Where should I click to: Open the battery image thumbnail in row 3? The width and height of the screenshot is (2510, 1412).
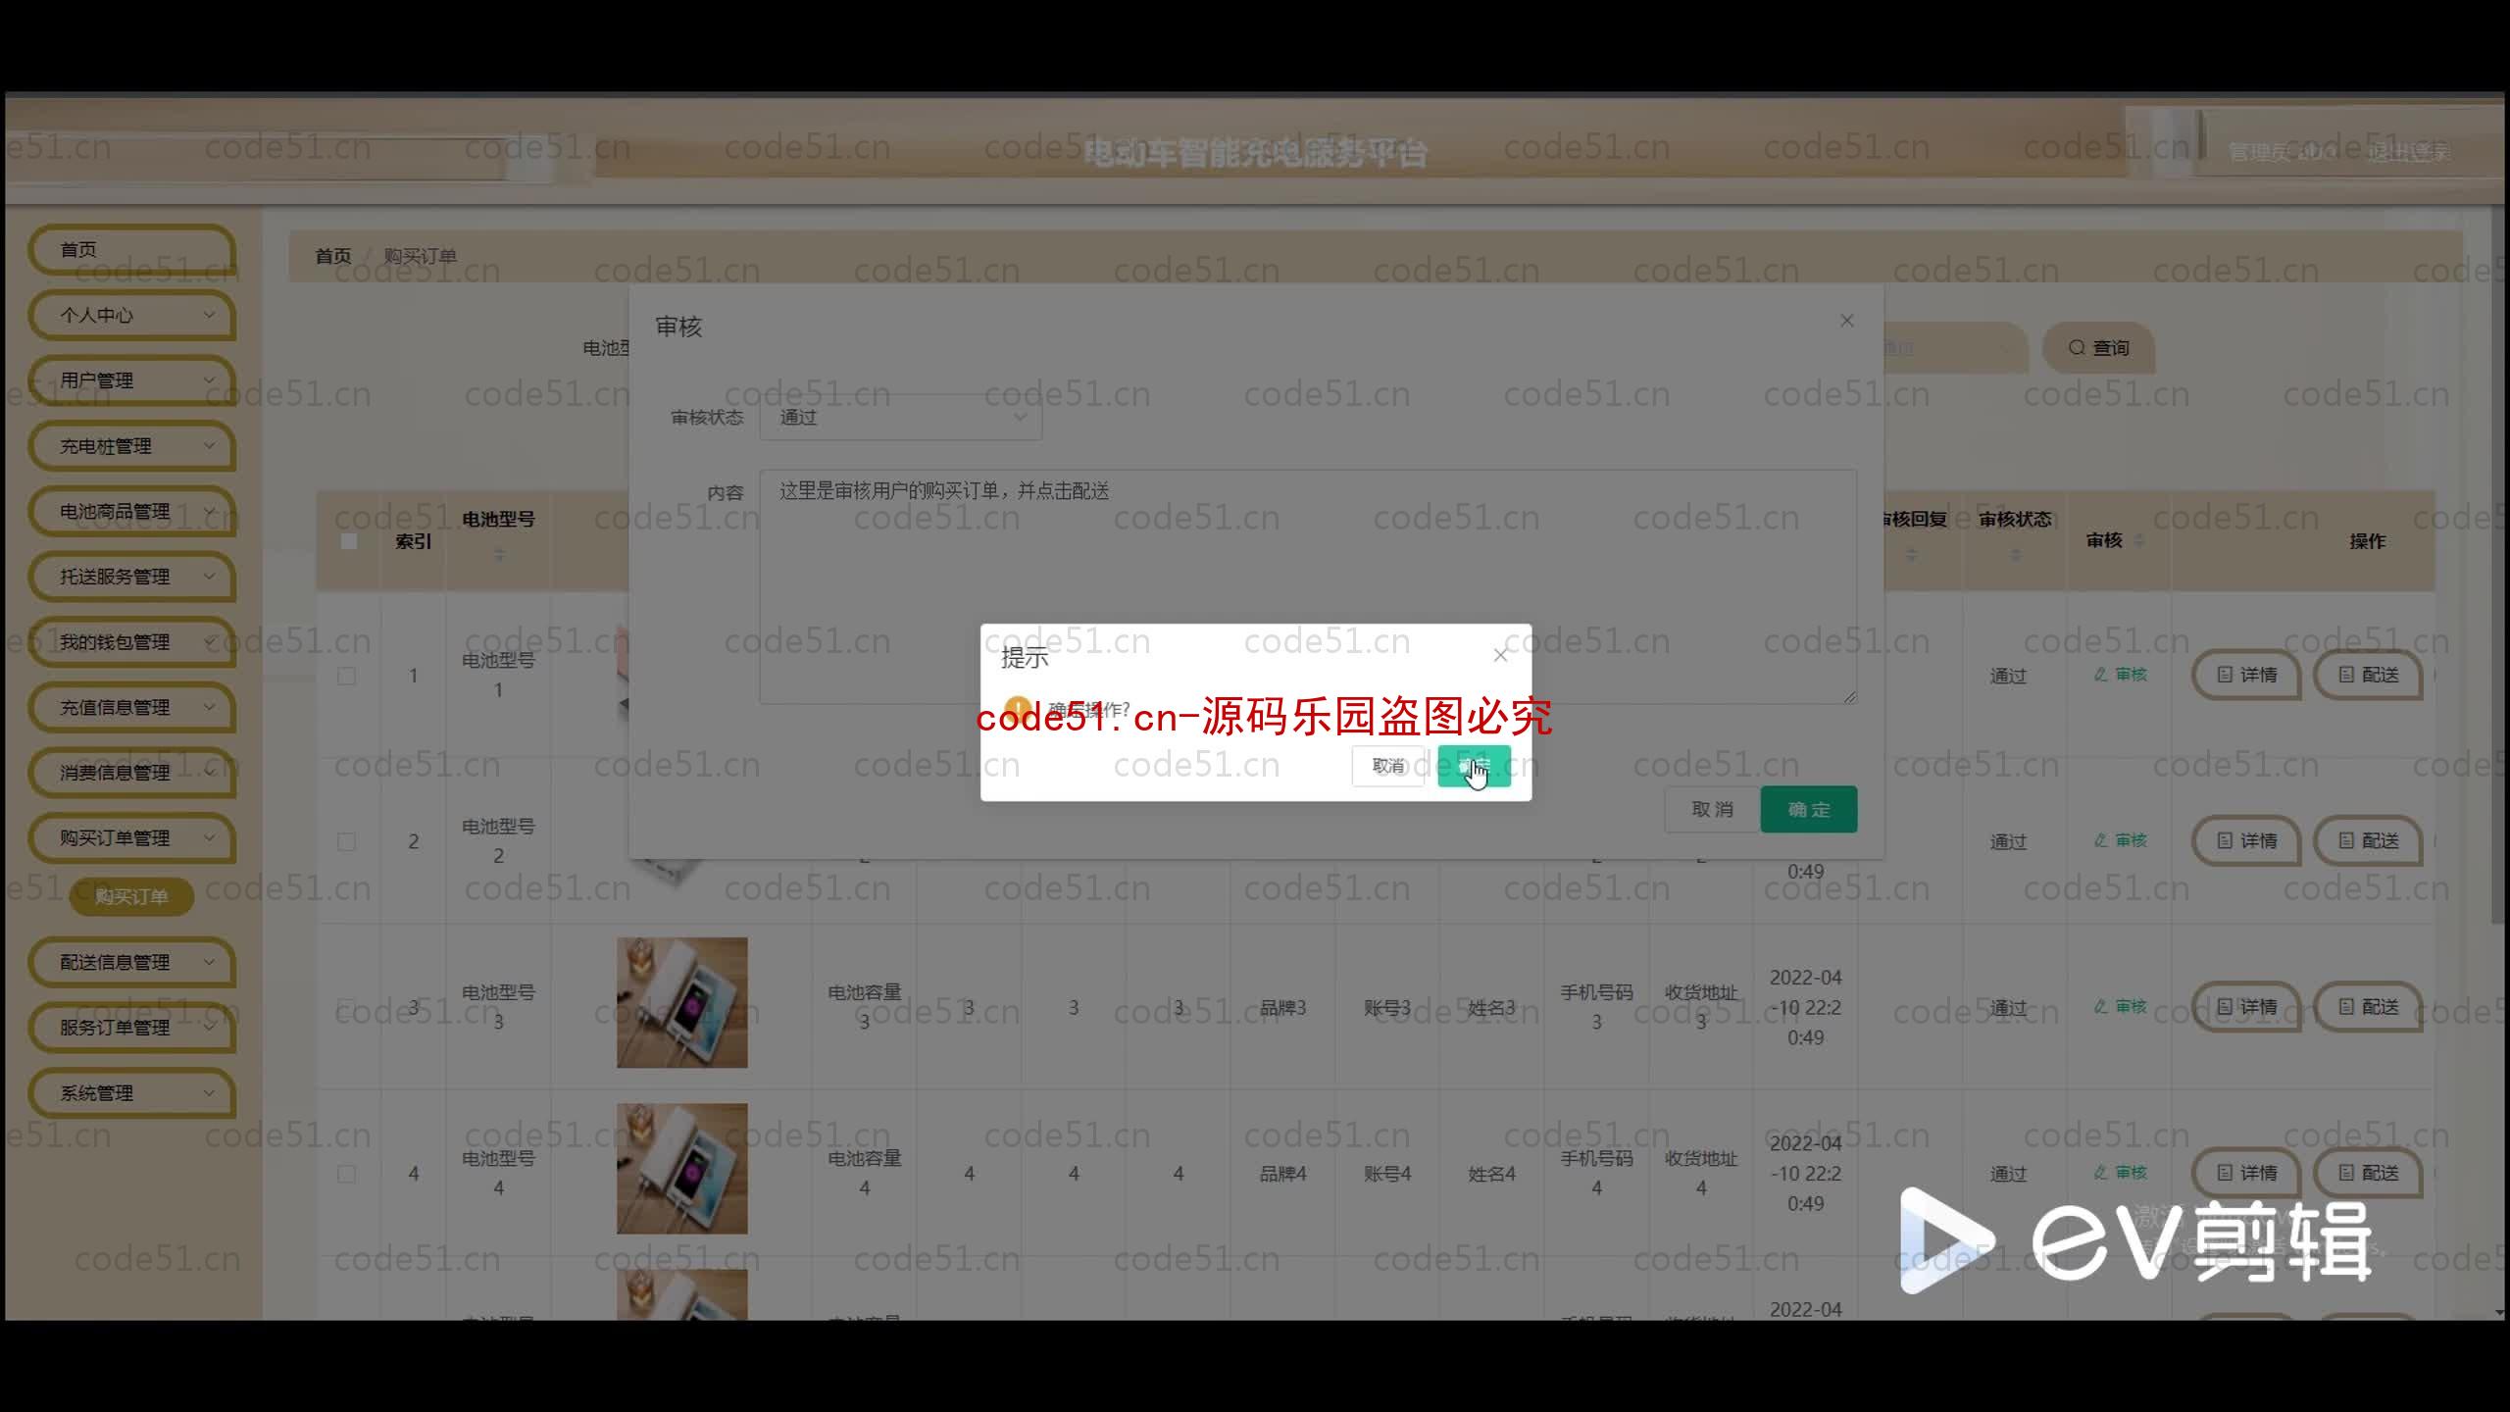[x=682, y=1002]
